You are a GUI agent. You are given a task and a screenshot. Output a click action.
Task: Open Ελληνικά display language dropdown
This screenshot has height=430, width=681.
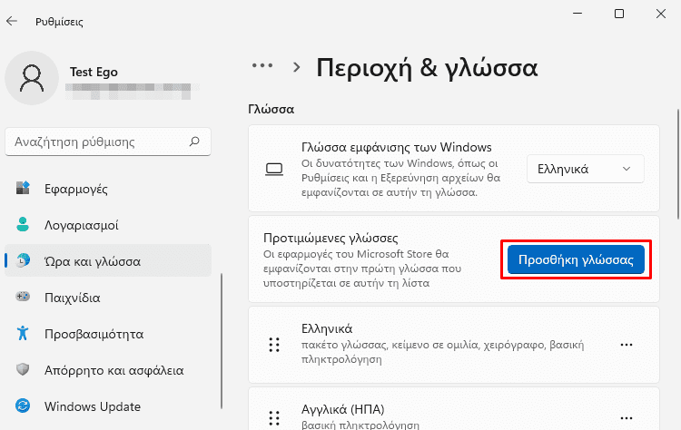click(585, 169)
